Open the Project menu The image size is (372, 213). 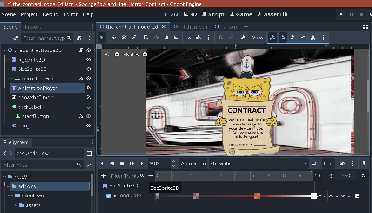pos(29,14)
